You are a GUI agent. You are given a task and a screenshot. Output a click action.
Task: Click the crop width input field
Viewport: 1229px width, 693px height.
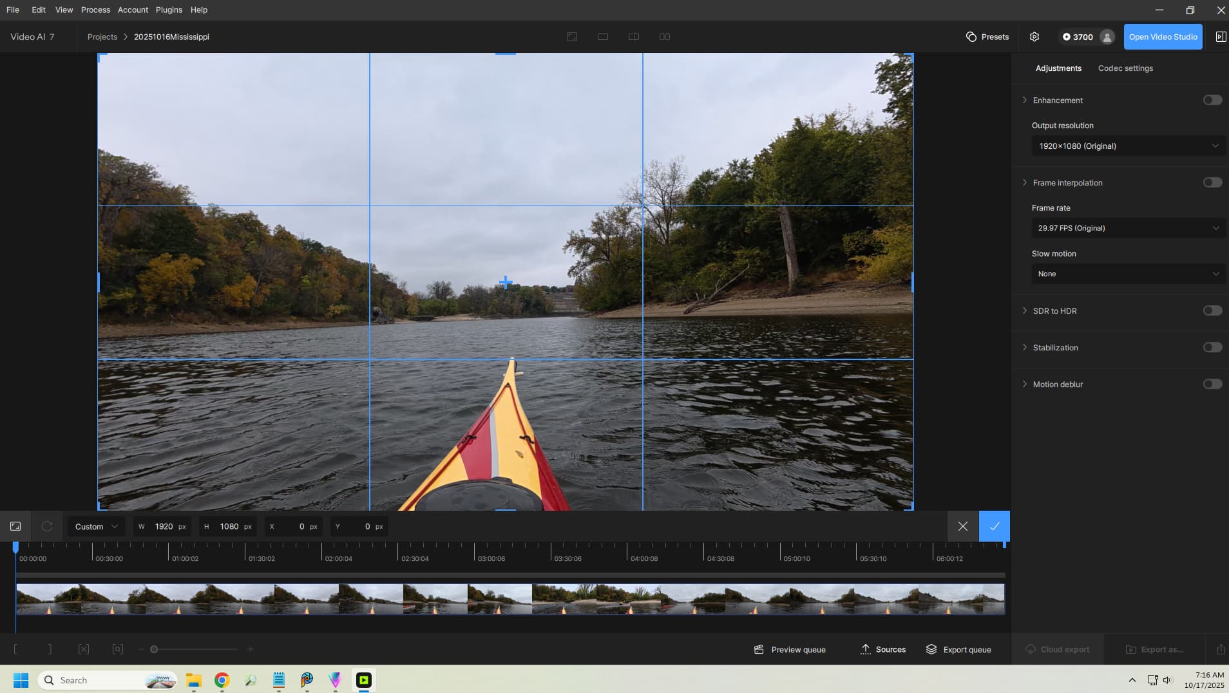coord(164,526)
